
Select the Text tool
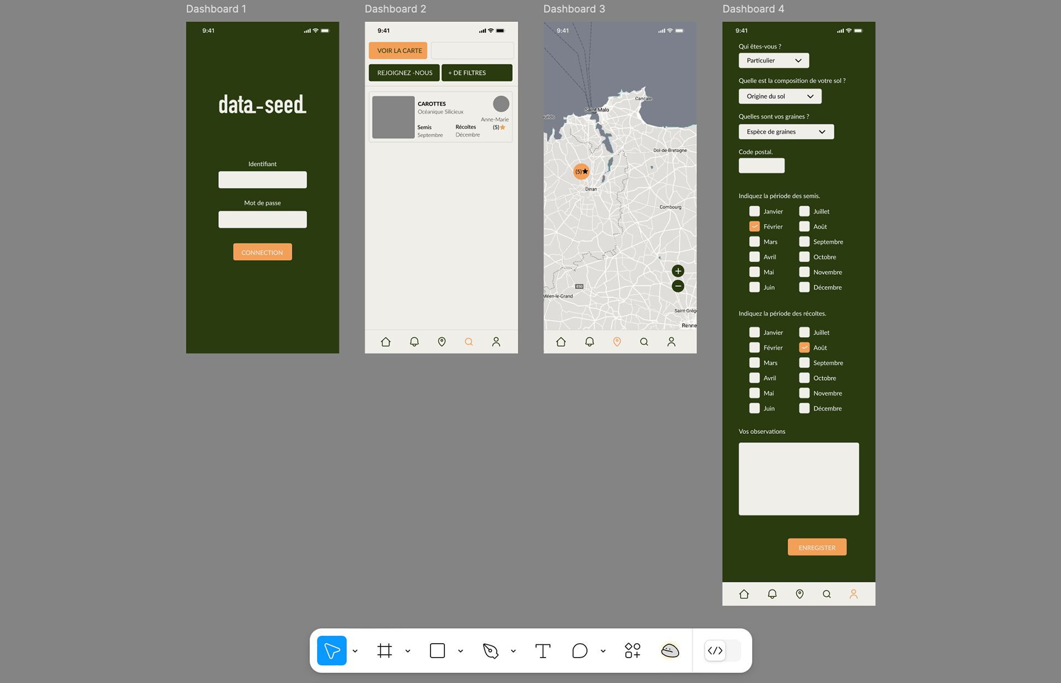click(543, 650)
